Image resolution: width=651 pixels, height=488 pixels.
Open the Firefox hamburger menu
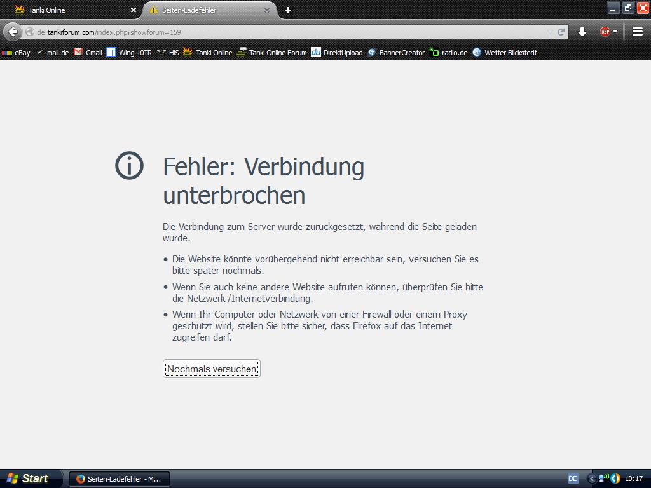(x=638, y=32)
